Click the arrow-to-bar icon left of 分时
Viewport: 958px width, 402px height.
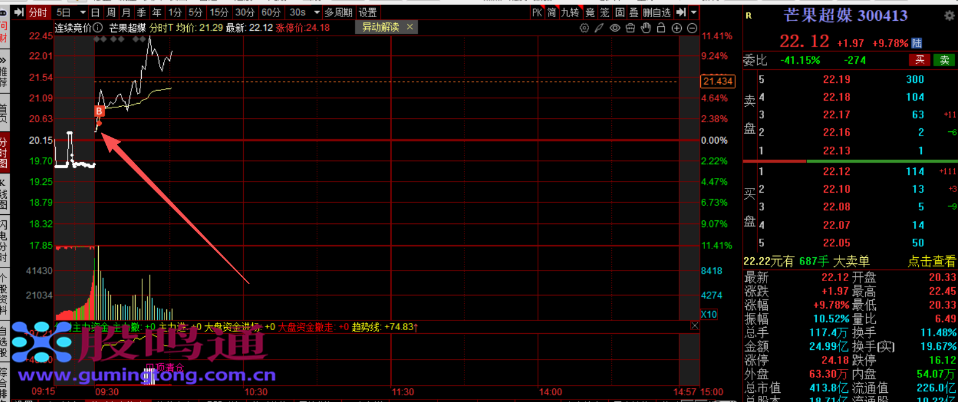(19, 12)
